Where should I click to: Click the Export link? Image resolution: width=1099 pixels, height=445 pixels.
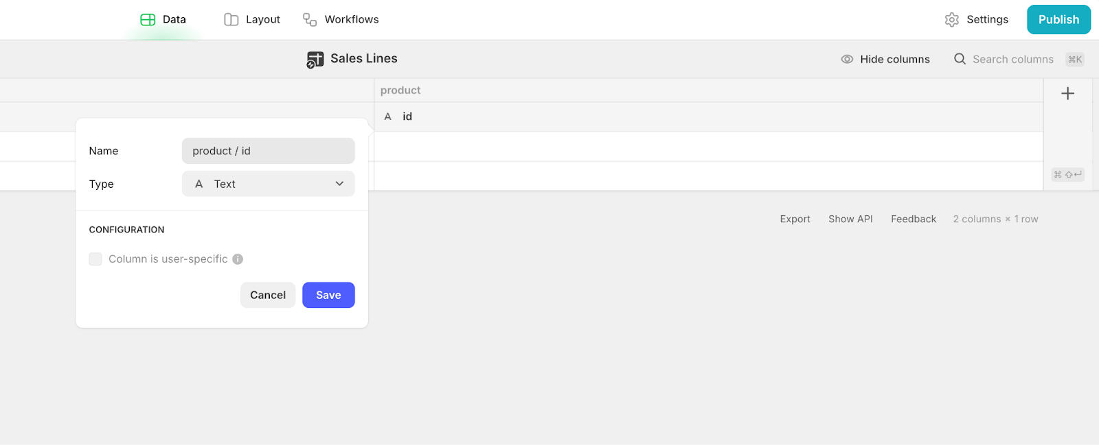point(795,219)
